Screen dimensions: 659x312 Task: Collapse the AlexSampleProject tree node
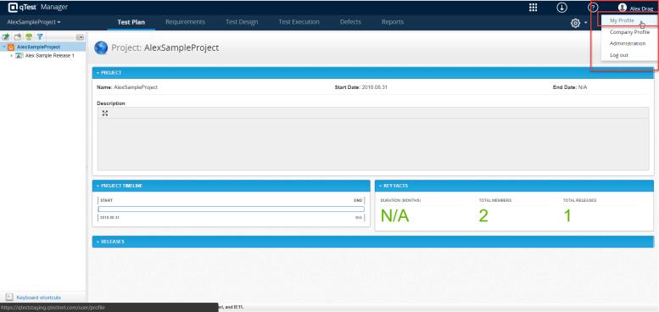pyautogui.click(x=3, y=47)
